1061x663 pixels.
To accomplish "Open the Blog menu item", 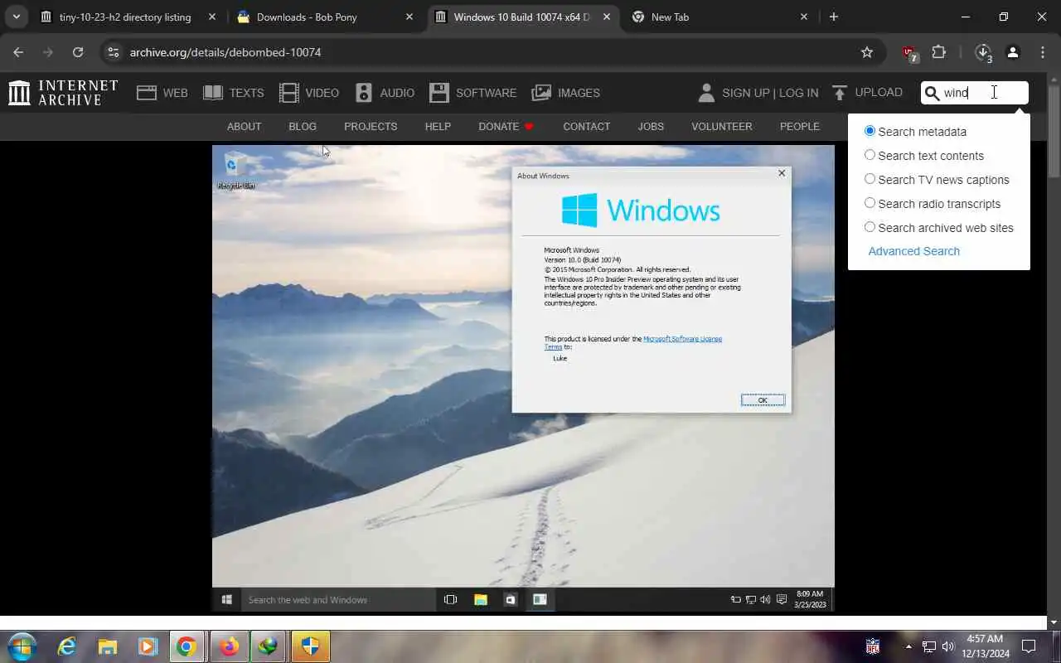I will (303, 127).
